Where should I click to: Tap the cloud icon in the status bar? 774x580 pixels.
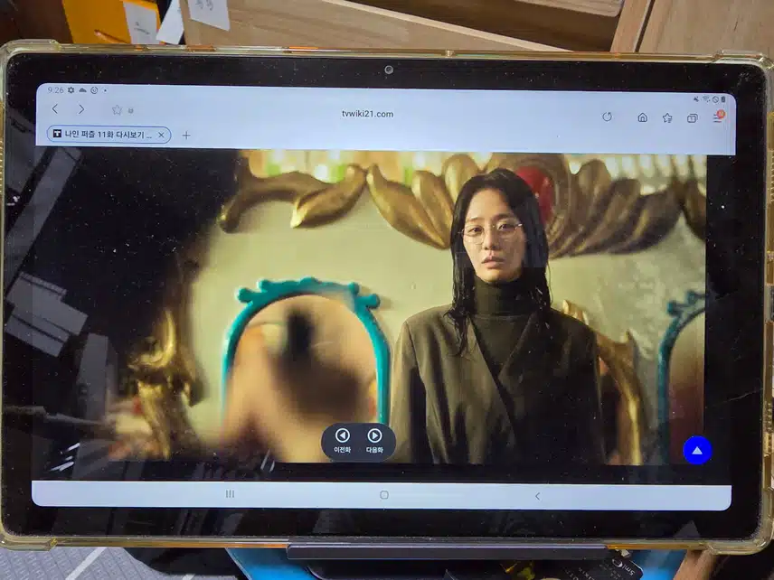(x=82, y=90)
